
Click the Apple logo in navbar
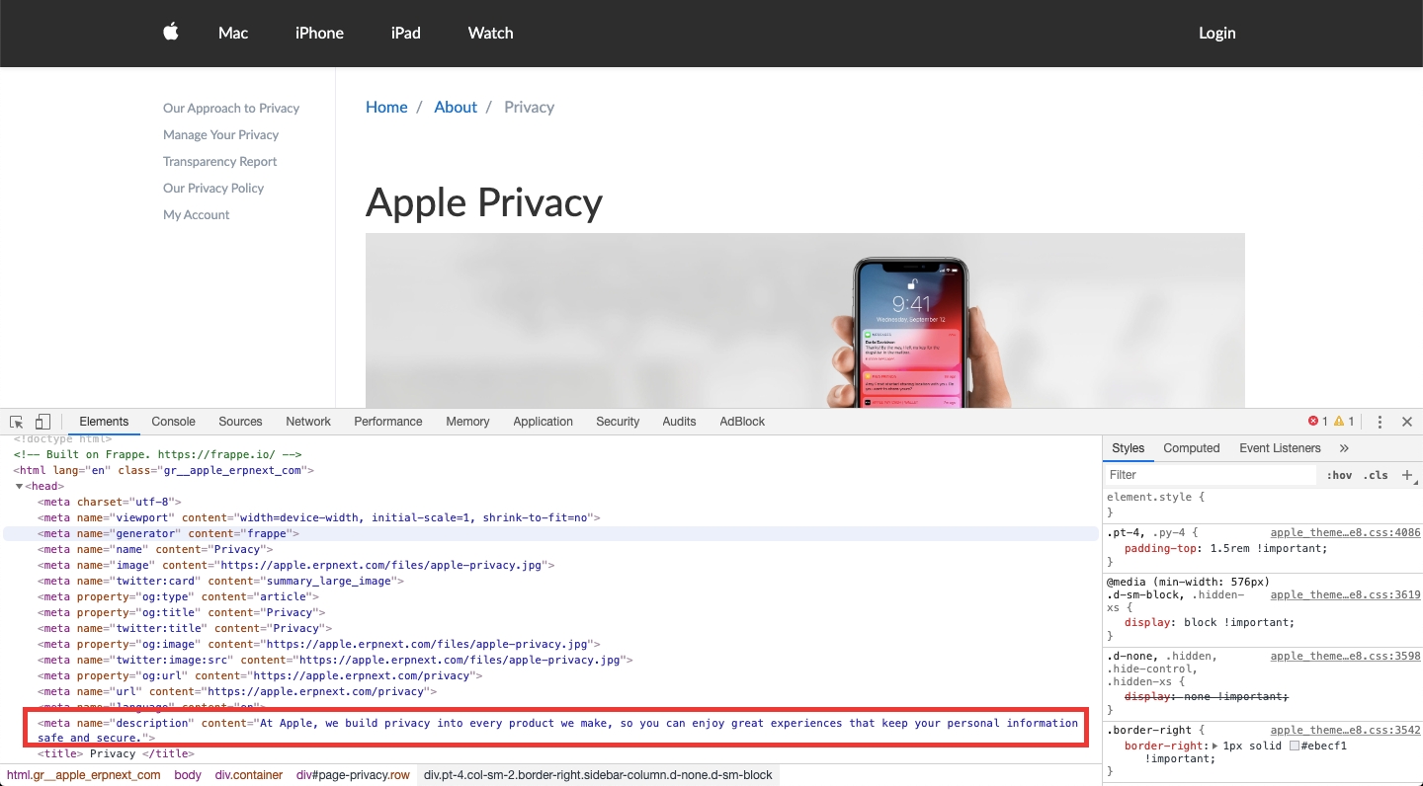(x=171, y=33)
